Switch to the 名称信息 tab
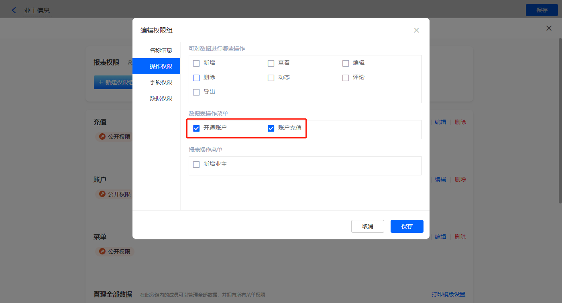Viewport: 562px width, 303px height. click(x=161, y=50)
